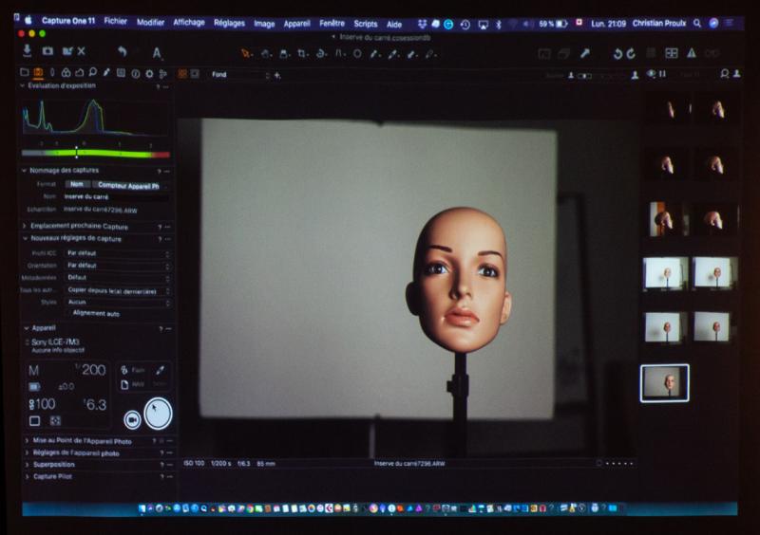760x535 pixels.
Task: Click the ISO 100 value in camera panel
Action: (x=45, y=404)
